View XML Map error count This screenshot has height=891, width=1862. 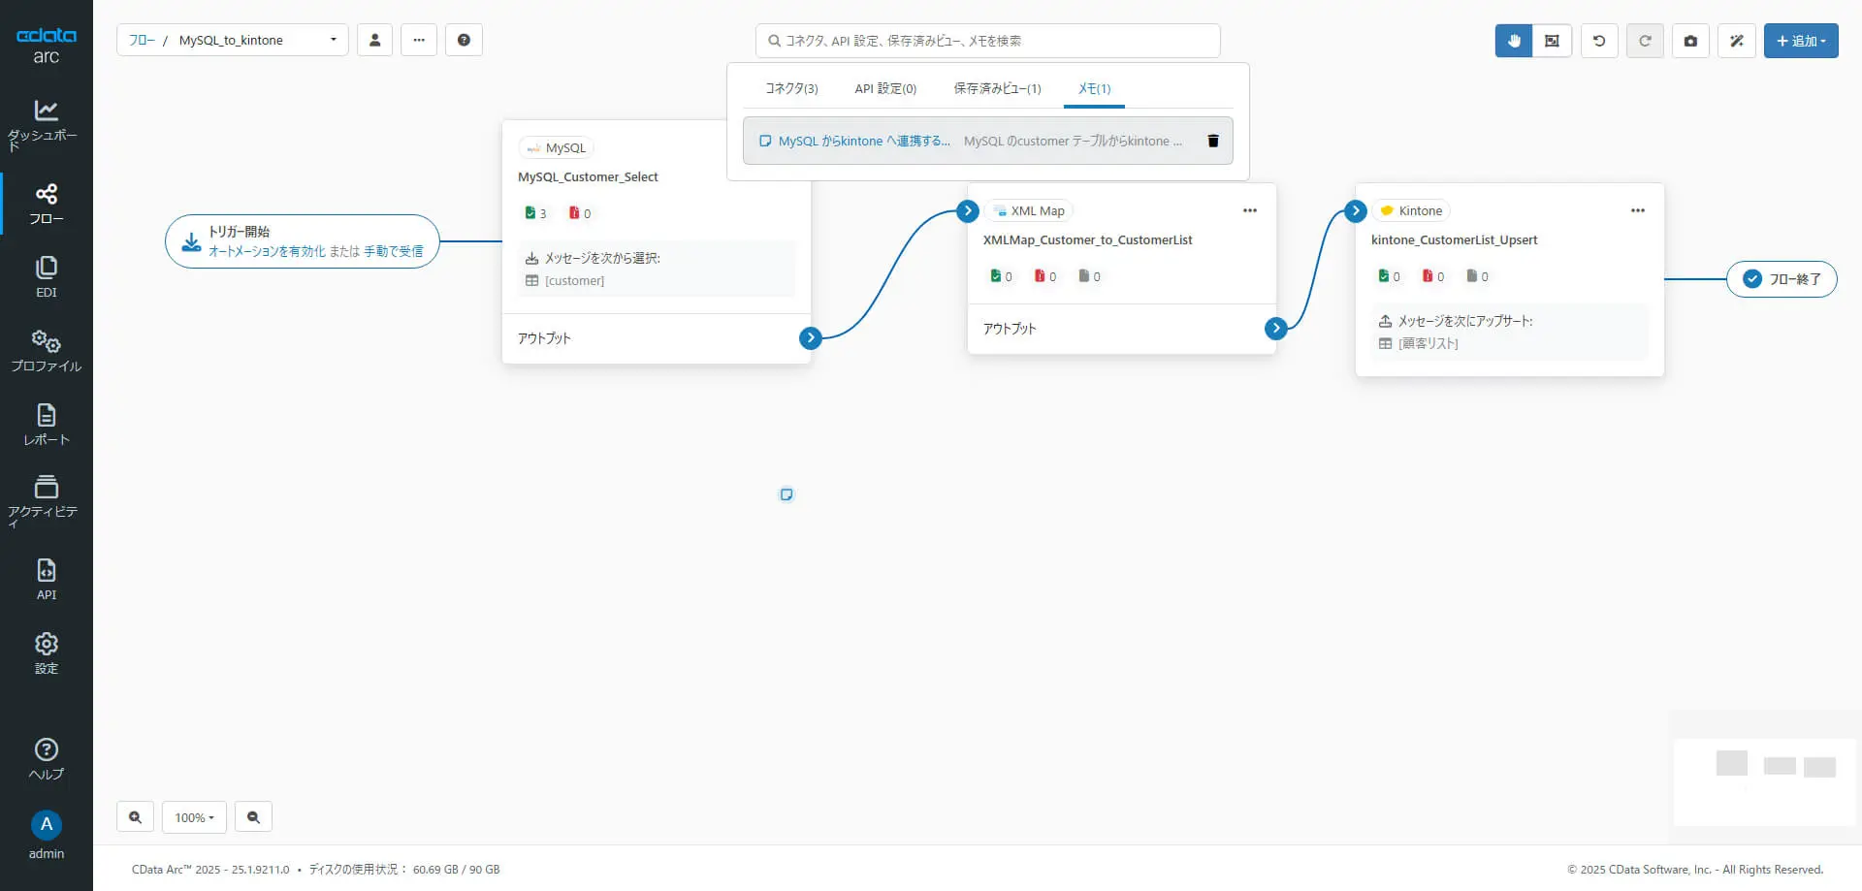(x=1045, y=276)
